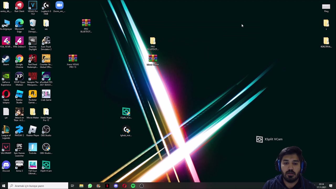This screenshot has width=336, height=189.
Task: Open Spotify from the taskbar
Action: (x=133, y=186)
